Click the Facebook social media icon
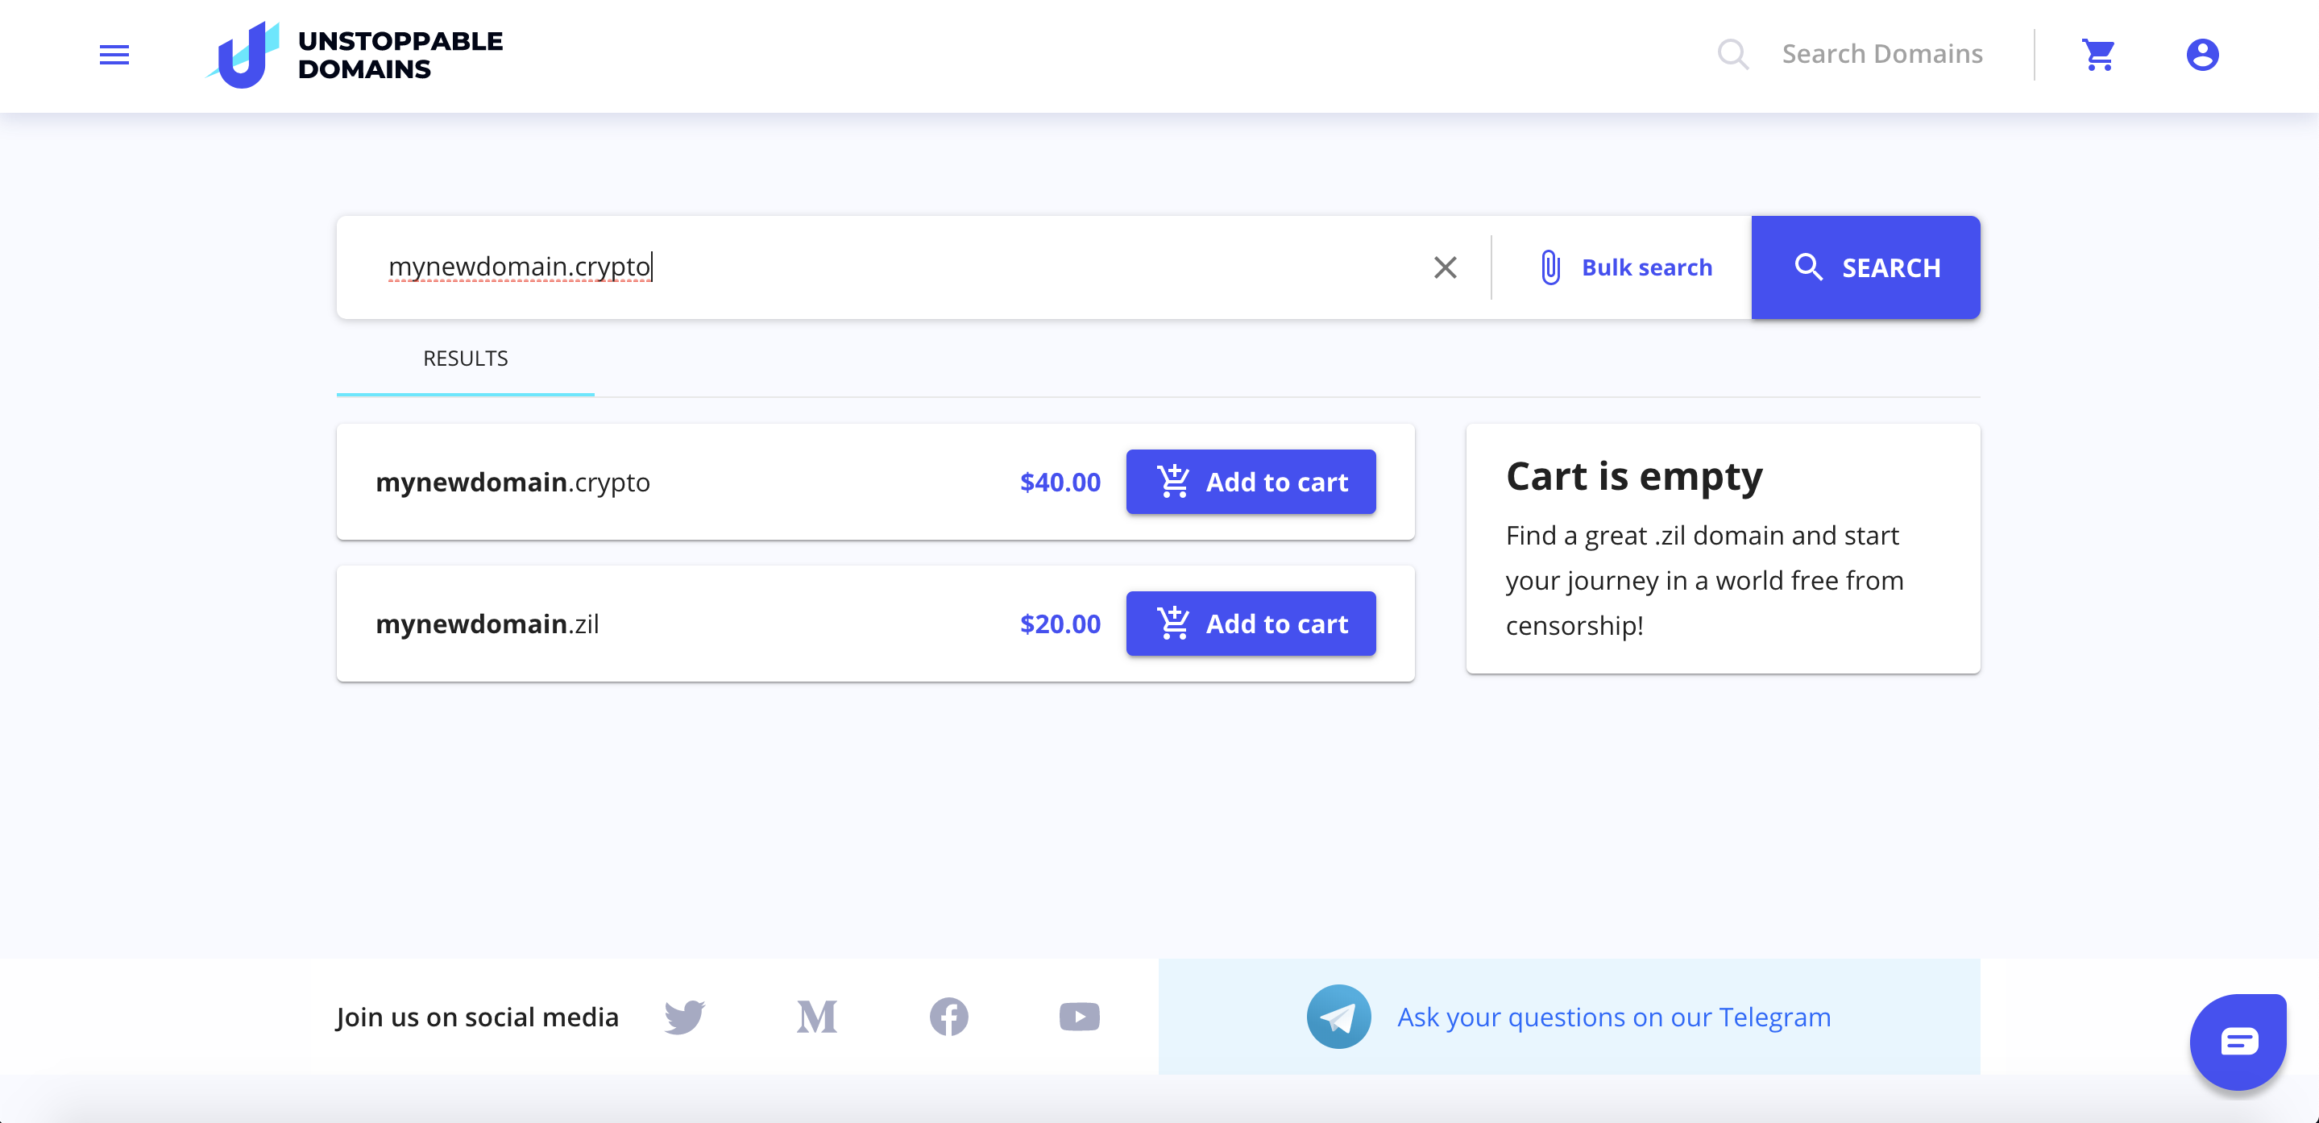 point(948,1017)
